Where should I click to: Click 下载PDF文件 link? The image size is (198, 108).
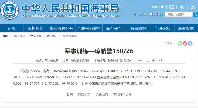(x=122, y=95)
